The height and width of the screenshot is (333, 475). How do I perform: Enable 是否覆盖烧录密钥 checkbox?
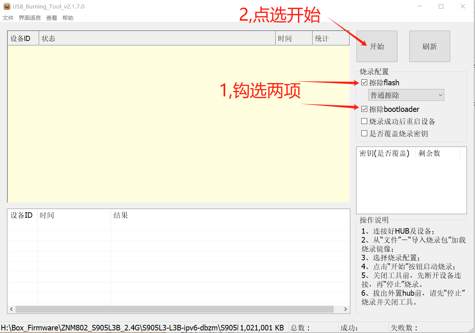pos(364,134)
